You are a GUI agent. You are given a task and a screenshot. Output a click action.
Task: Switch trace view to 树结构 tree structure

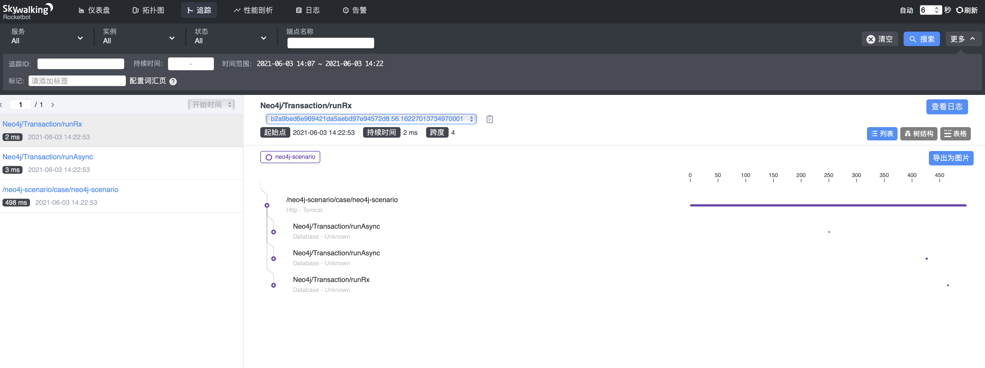click(919, 134)
